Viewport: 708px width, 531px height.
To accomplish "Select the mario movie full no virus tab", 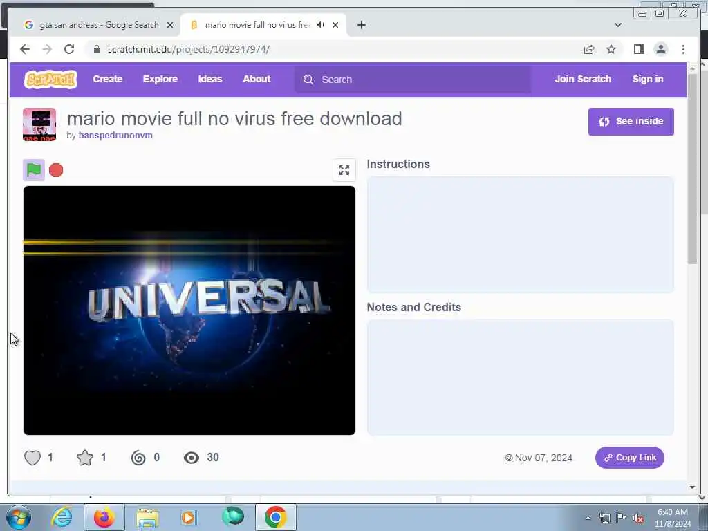I will [x=263, y=25].
